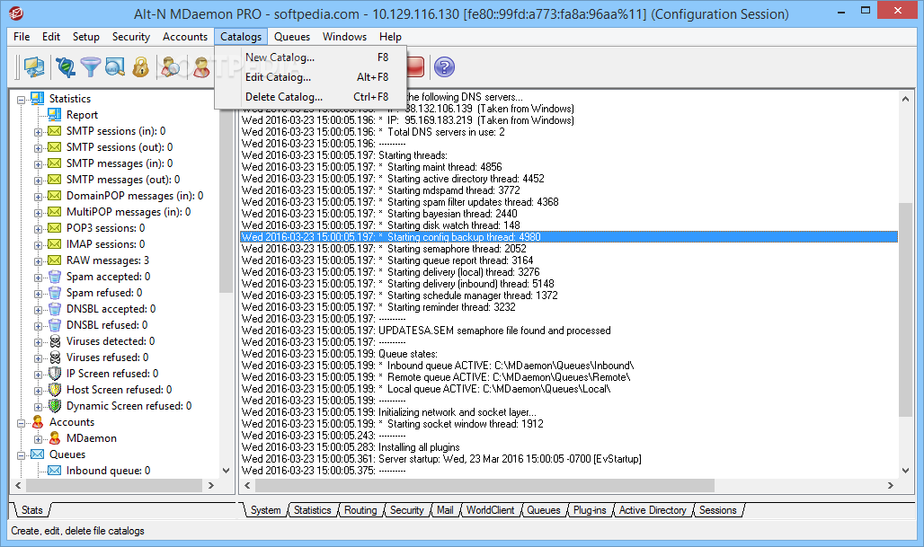Click the Host Screen refused shield icon
This screenshot has height=547, width=924.
click(x=55, y=389)
